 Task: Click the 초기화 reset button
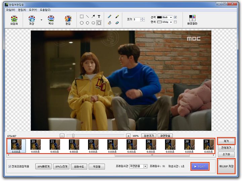[x=226, y=154]
